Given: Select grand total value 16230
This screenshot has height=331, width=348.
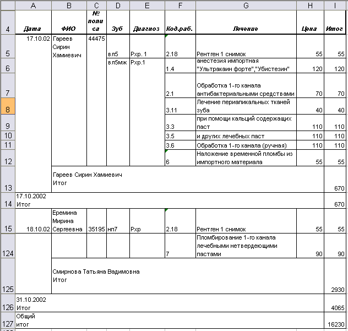Looking at the screenshot, I should pos(335,320).
